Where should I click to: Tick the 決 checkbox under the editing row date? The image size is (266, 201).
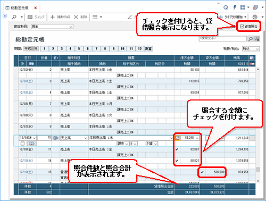[22, 144]
